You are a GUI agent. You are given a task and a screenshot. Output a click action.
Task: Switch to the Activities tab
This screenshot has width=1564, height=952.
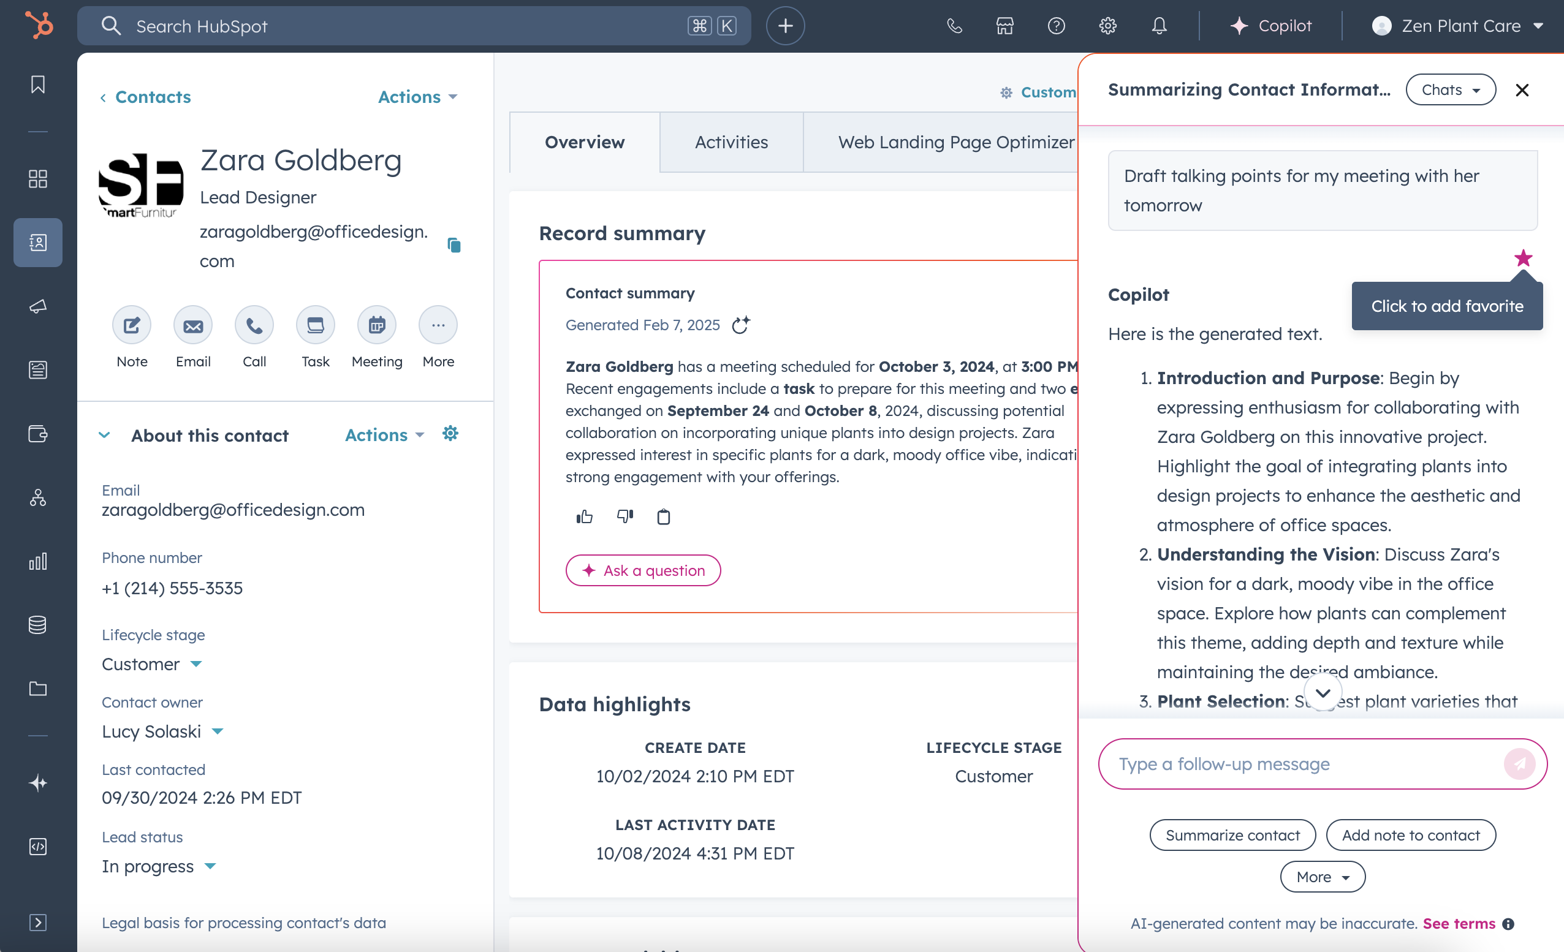tap(731, 142)
